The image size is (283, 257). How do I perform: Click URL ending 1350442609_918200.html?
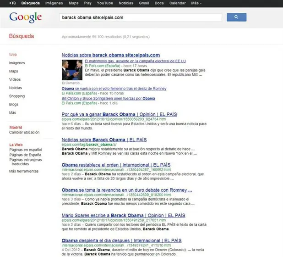(x=116, y=195)
